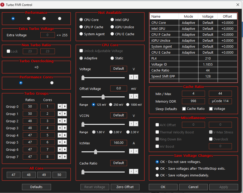Screen dimensions: 243x193
Task: Click the Voltage ID value 1.1855
Action: pos(208,65)
